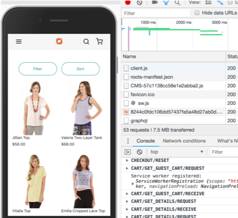Expand the CART/GET_GUEST_CART/RECEIVE log entry
The height and width of the screenshot is (218, 238).
pyautogui.click(x=127, y=194)
